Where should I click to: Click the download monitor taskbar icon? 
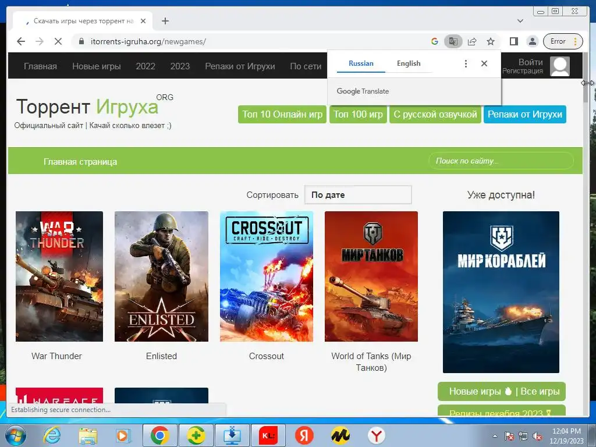tap(232, 435)
